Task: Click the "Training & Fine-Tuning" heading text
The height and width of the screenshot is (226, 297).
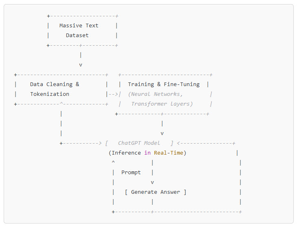Action: tap(164, 84)
